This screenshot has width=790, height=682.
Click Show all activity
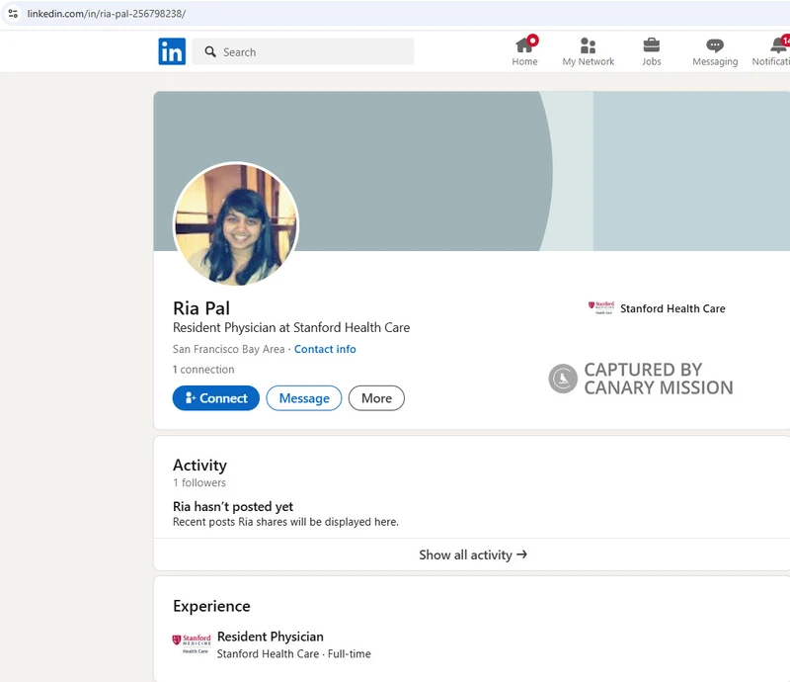pos(473,554)
